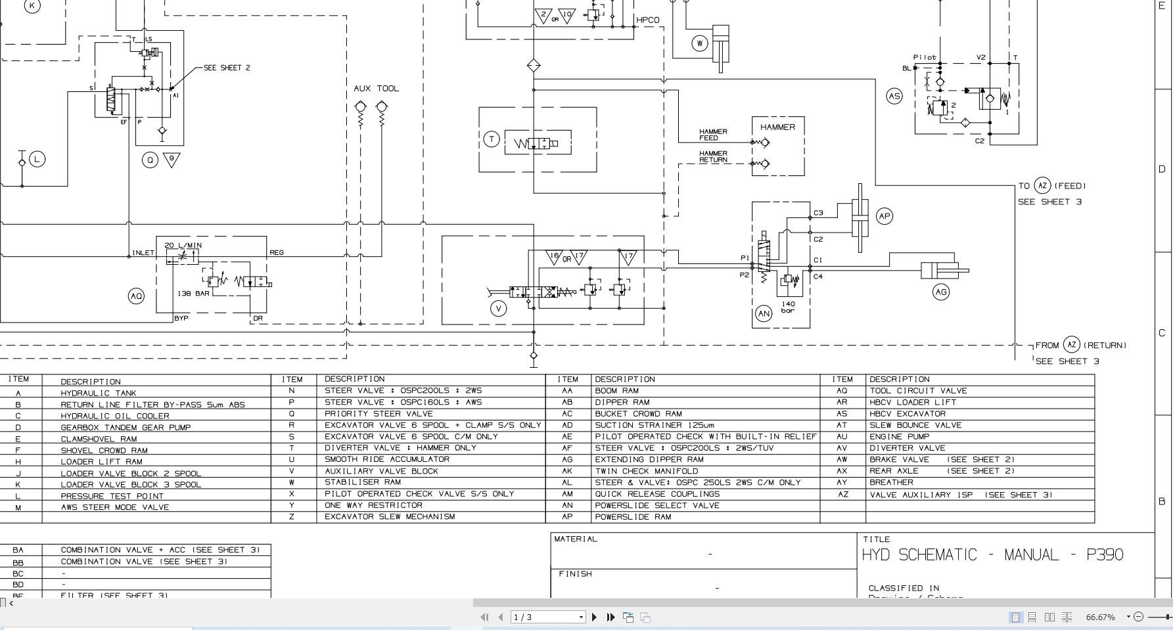Click the TO AZ (FEED) reference
Viewport: 1173px width, 630px height.
click(x=1052, y=185)
